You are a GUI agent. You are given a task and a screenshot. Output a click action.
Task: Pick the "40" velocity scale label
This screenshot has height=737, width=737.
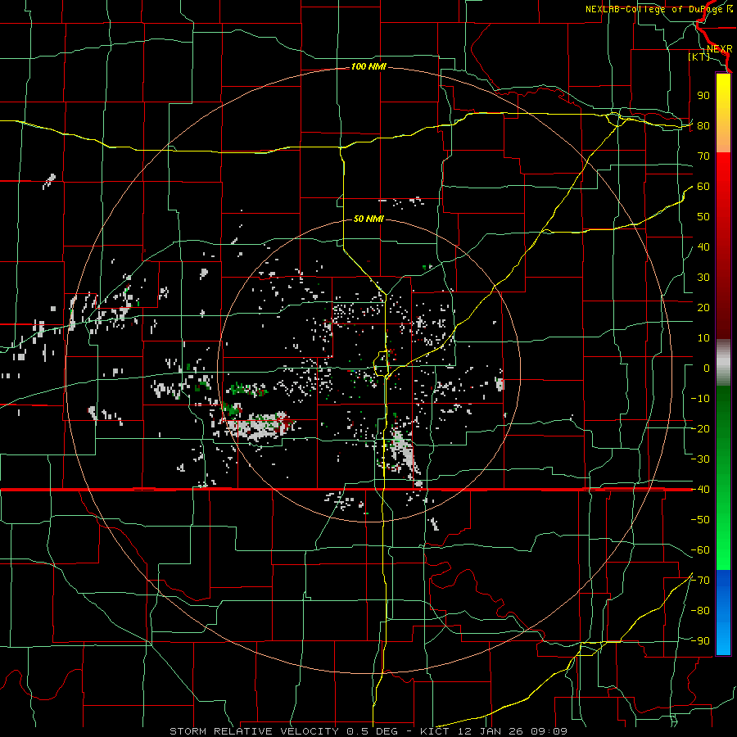703,247
